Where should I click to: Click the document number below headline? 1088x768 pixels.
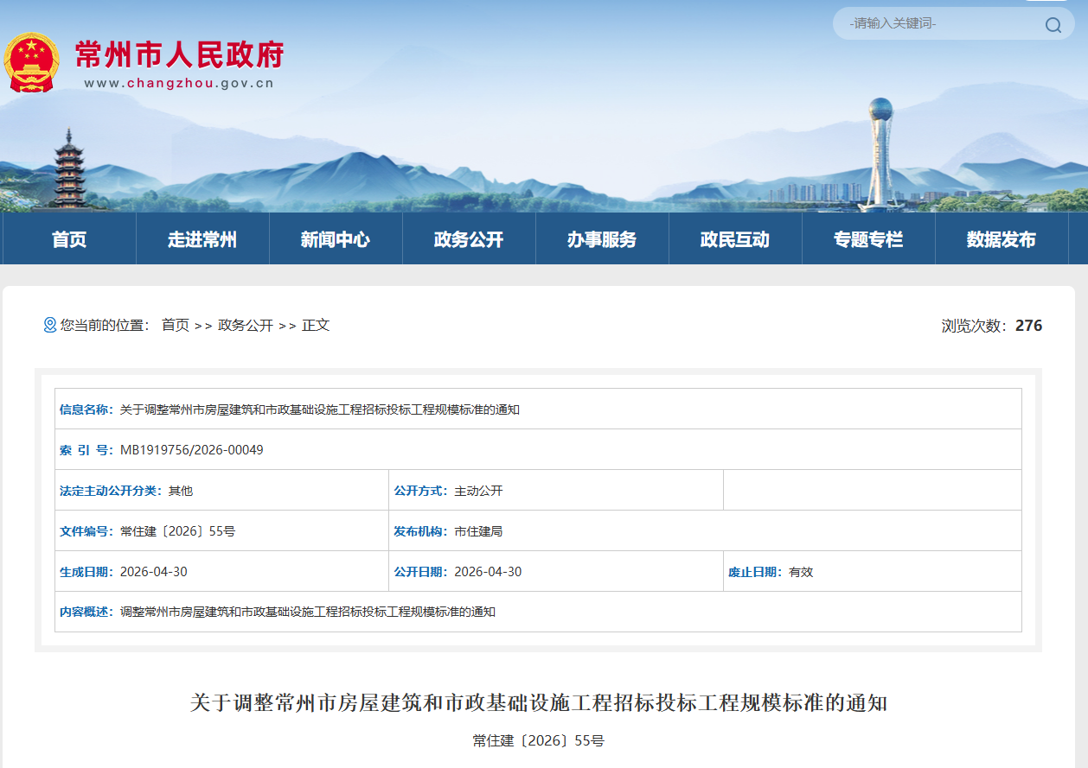tap(538, 740)
